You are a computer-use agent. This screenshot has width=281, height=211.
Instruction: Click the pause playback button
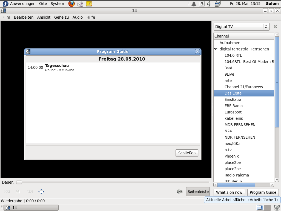coord(18,192)
